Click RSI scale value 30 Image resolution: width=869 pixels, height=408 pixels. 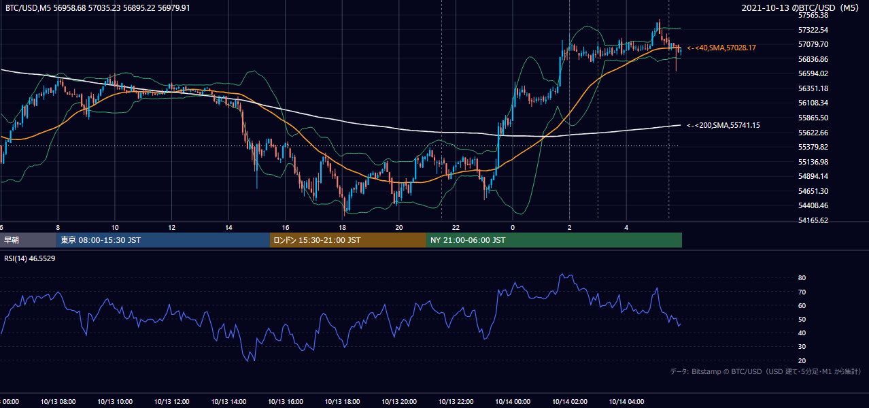click(802, 347)
